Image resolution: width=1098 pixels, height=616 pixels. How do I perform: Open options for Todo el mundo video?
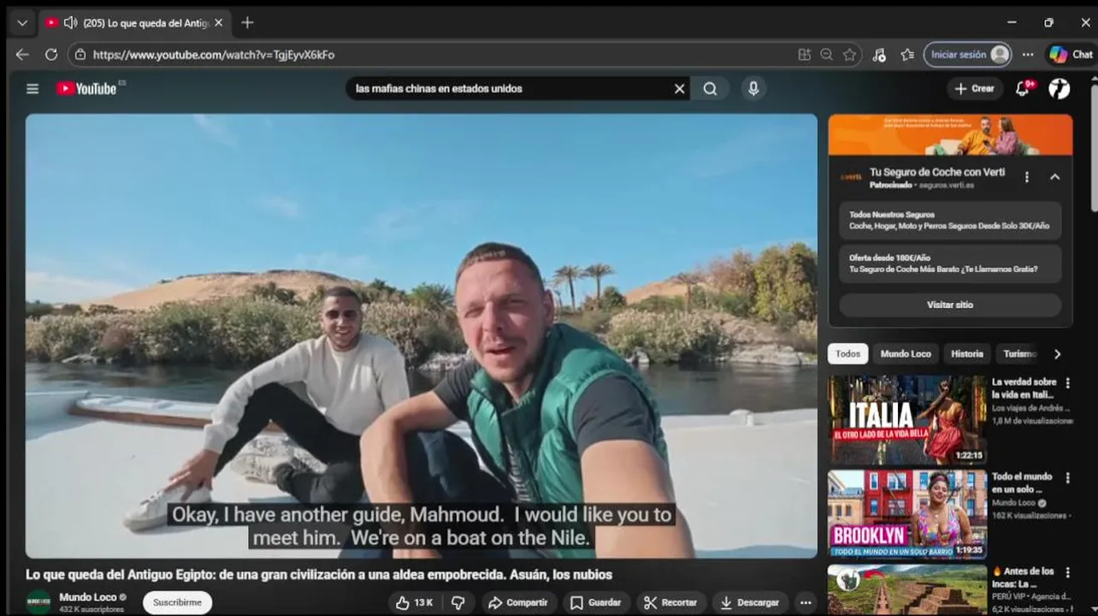[x=1067, y=477]
